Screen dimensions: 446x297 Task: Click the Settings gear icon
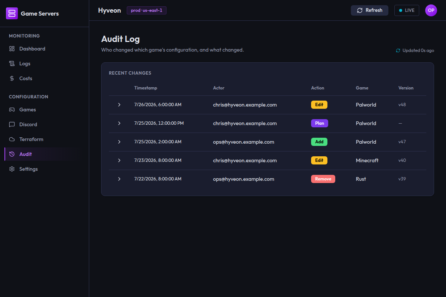coord(12,169)
